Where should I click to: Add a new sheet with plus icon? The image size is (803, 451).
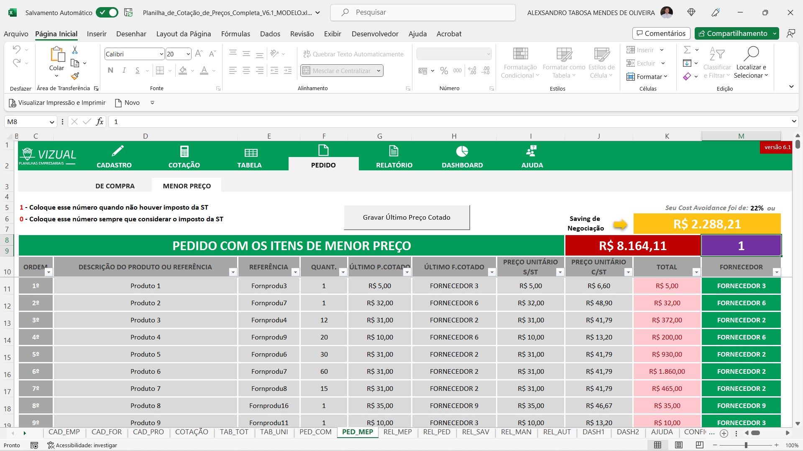[x=724, y=433]
